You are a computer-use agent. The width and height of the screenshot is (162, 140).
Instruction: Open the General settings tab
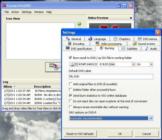(73, 39)
